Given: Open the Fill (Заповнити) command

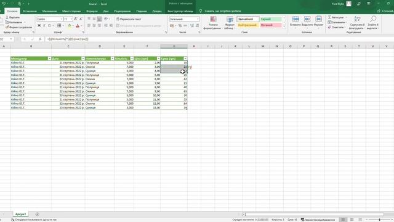Looking at the screenshot, I should coord(336,22).
